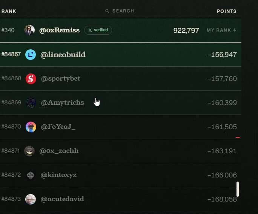Click the X verified badge
Screen dimensions: 258x214
pyautogui.click(x=98, y=30)
